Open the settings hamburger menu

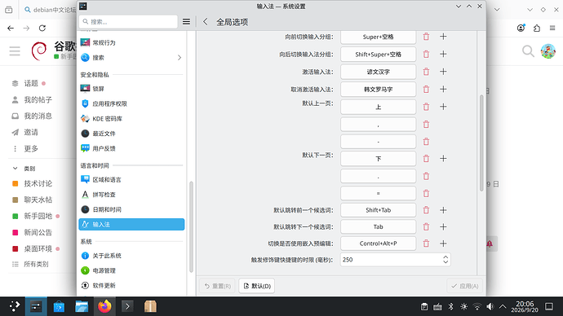[x=186, y=22]
